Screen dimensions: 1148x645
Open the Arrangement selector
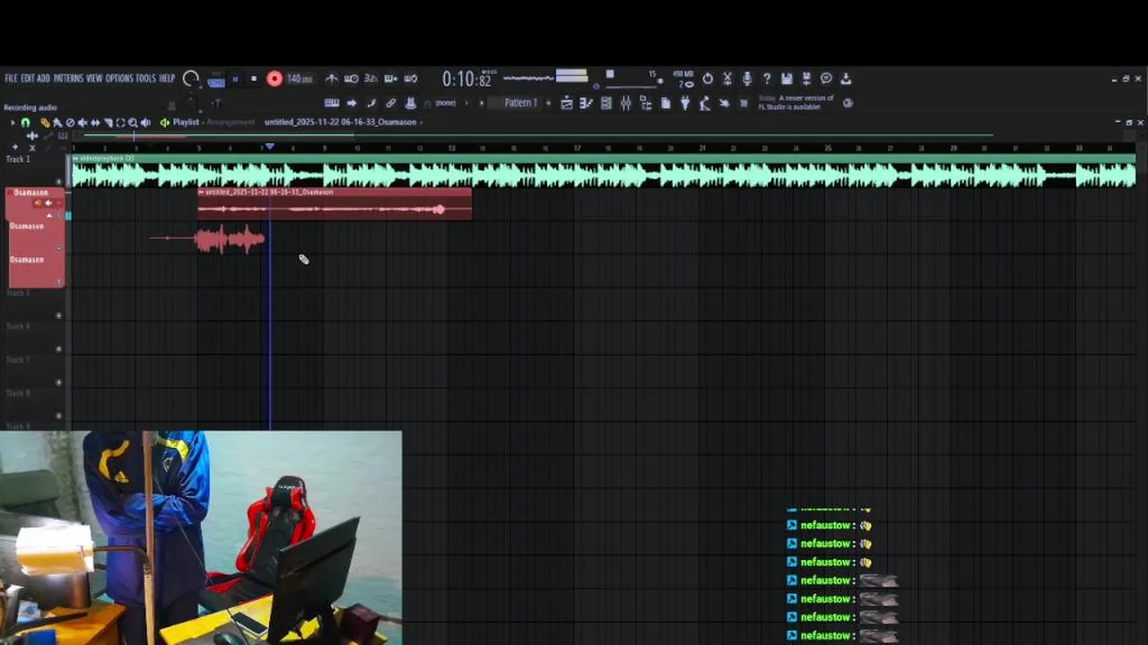[x=229, y=123]
